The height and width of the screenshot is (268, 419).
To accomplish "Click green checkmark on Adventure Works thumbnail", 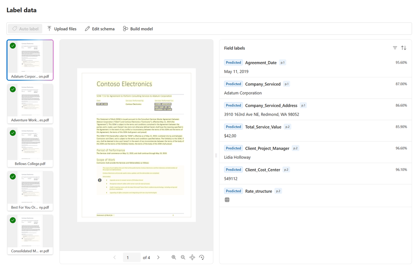I will pos(13,89).
